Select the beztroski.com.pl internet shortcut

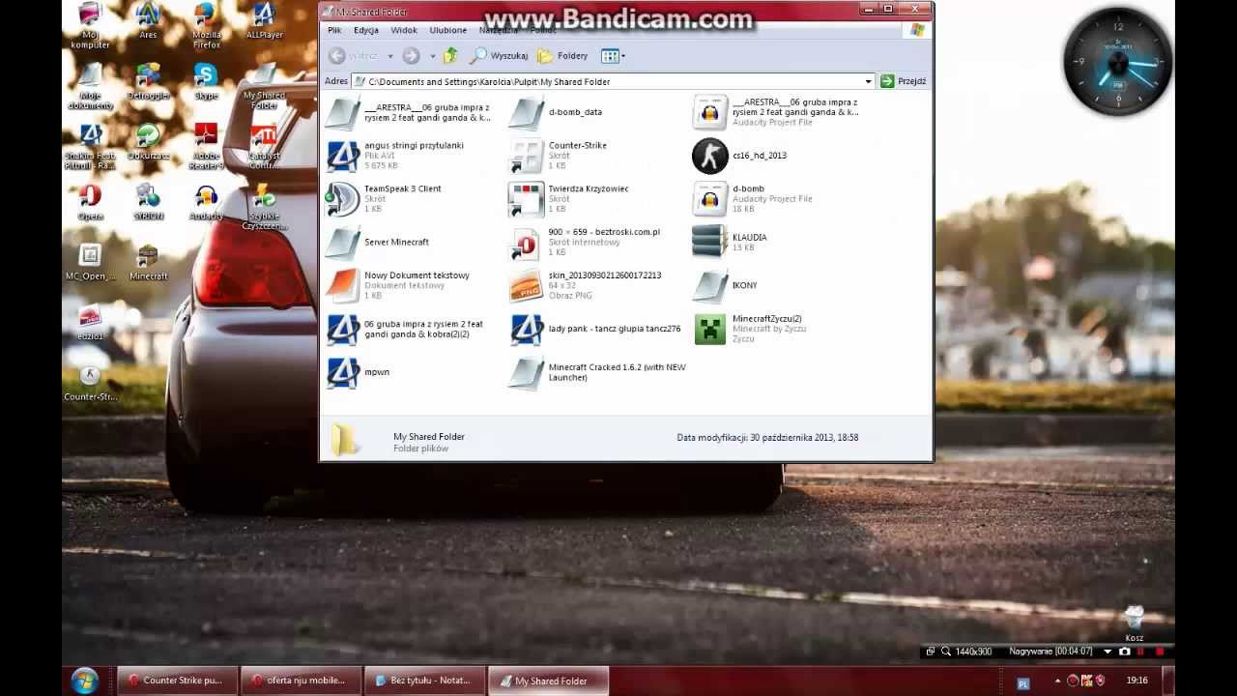585,242
